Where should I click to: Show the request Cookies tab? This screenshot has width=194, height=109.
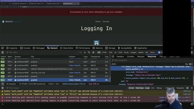coord(130,57)
